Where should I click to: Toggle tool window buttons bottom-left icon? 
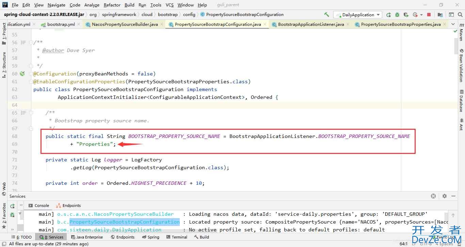3,244
